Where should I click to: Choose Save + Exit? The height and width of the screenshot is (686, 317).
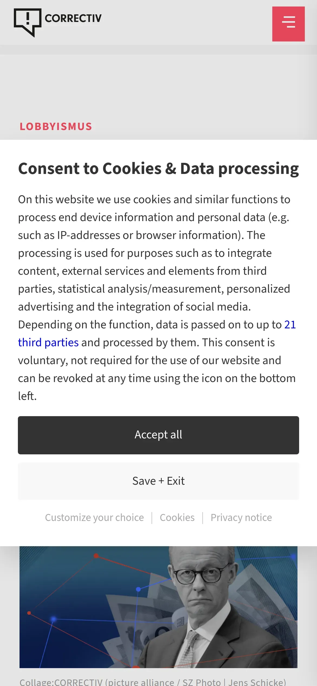pos(158,481)
